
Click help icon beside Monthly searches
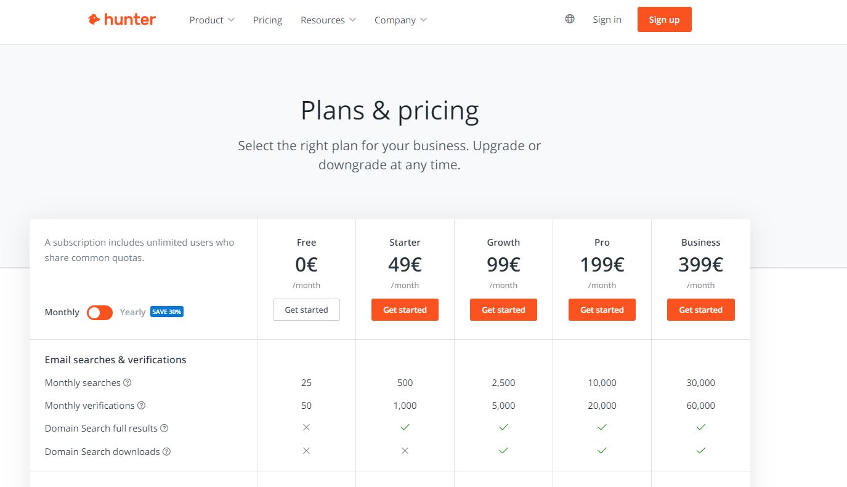[x=128, y=382]
